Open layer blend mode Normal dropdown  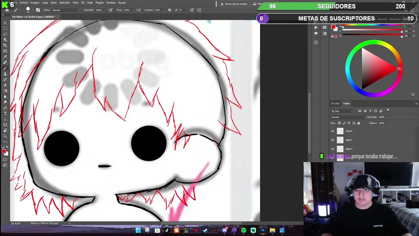[x=348, y=117]
